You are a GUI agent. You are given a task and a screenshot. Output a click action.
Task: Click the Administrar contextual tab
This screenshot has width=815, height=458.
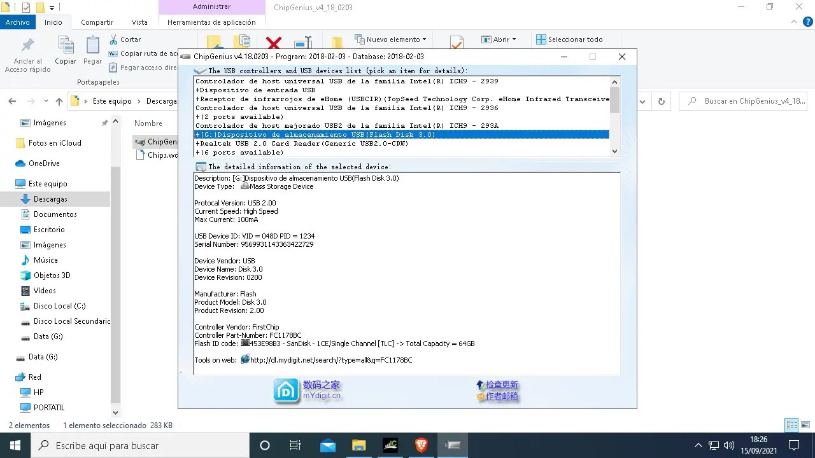pos(211,7)
